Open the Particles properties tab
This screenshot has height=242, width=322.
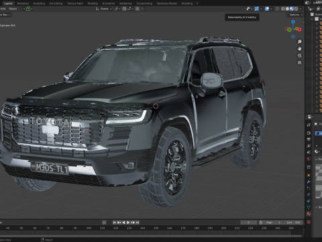coord(309,188)
